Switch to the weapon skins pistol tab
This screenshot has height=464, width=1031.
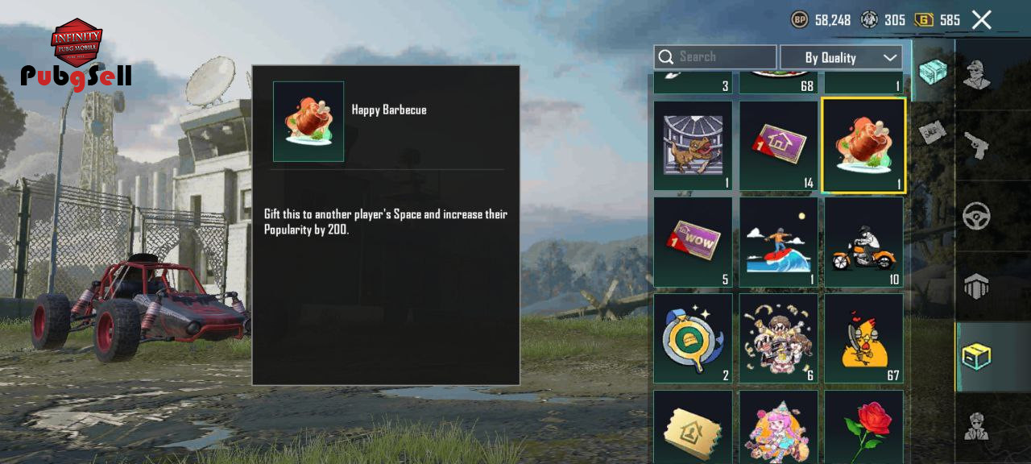tap(977, 145)
